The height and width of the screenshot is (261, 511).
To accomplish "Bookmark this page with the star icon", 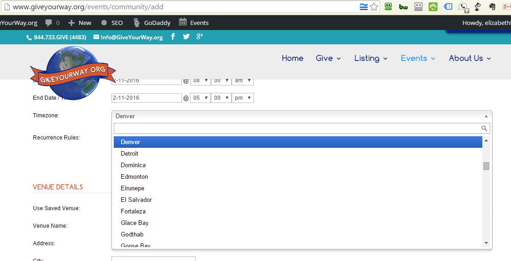I will [374, 7].
